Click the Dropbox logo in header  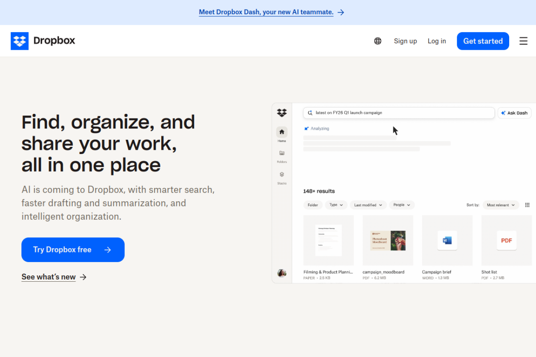[x=43, y=41]
